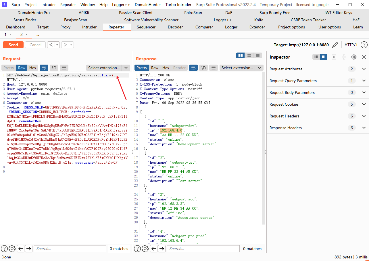Screen dimensions: 369x261
Task: Open the Intruder menu
Action: tap(49, 5)
